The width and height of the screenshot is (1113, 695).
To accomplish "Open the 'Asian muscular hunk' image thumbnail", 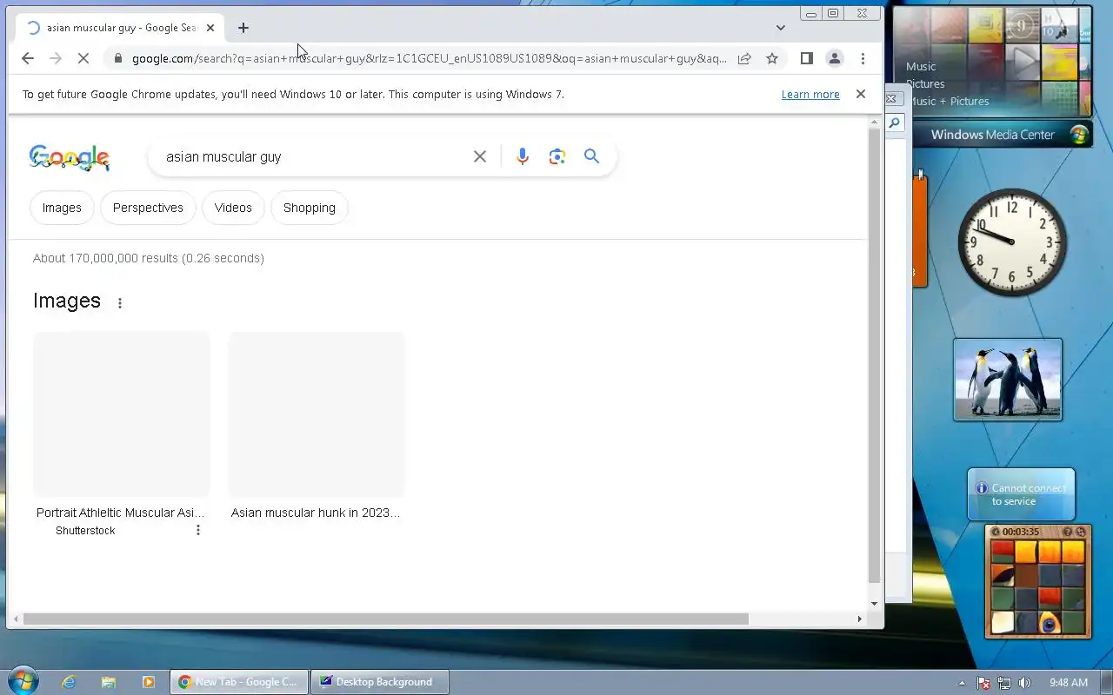I will click(x=317, y=414).
